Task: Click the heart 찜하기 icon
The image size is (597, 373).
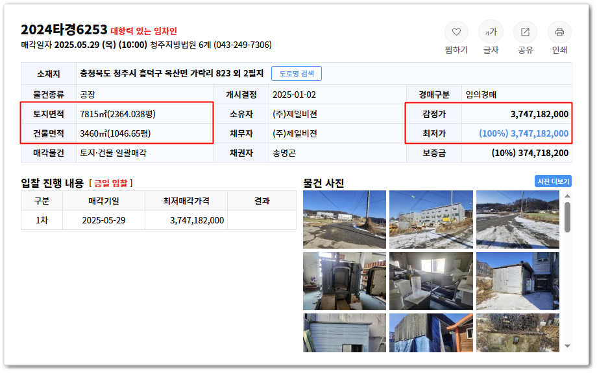Action: click(456, 32)
